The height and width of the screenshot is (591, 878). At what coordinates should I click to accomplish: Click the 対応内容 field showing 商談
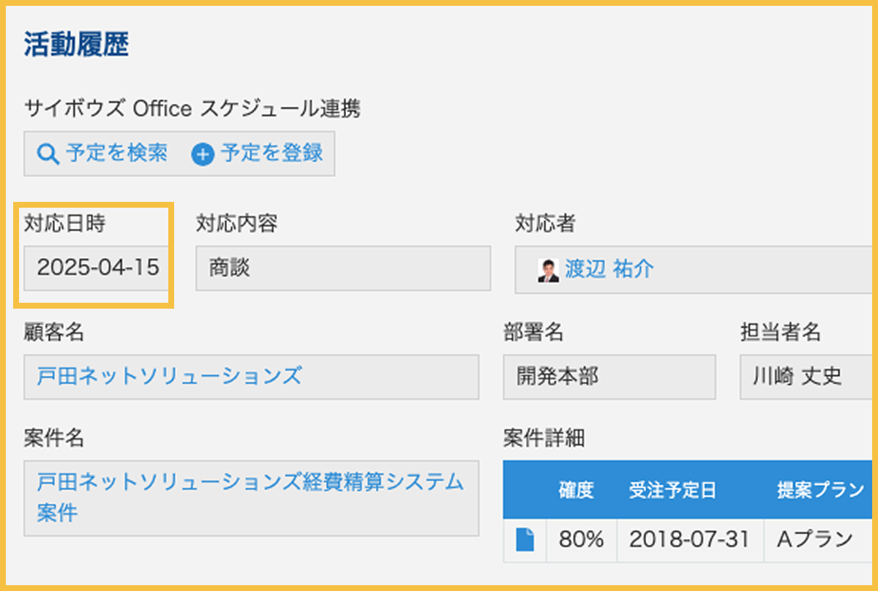[342, 268]
